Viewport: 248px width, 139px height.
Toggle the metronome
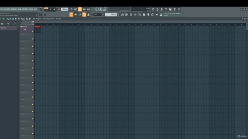pyautogui.click(x=71, y=9)
